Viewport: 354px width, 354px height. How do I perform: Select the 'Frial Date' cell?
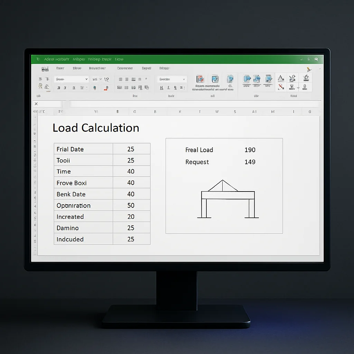(83, 149)
